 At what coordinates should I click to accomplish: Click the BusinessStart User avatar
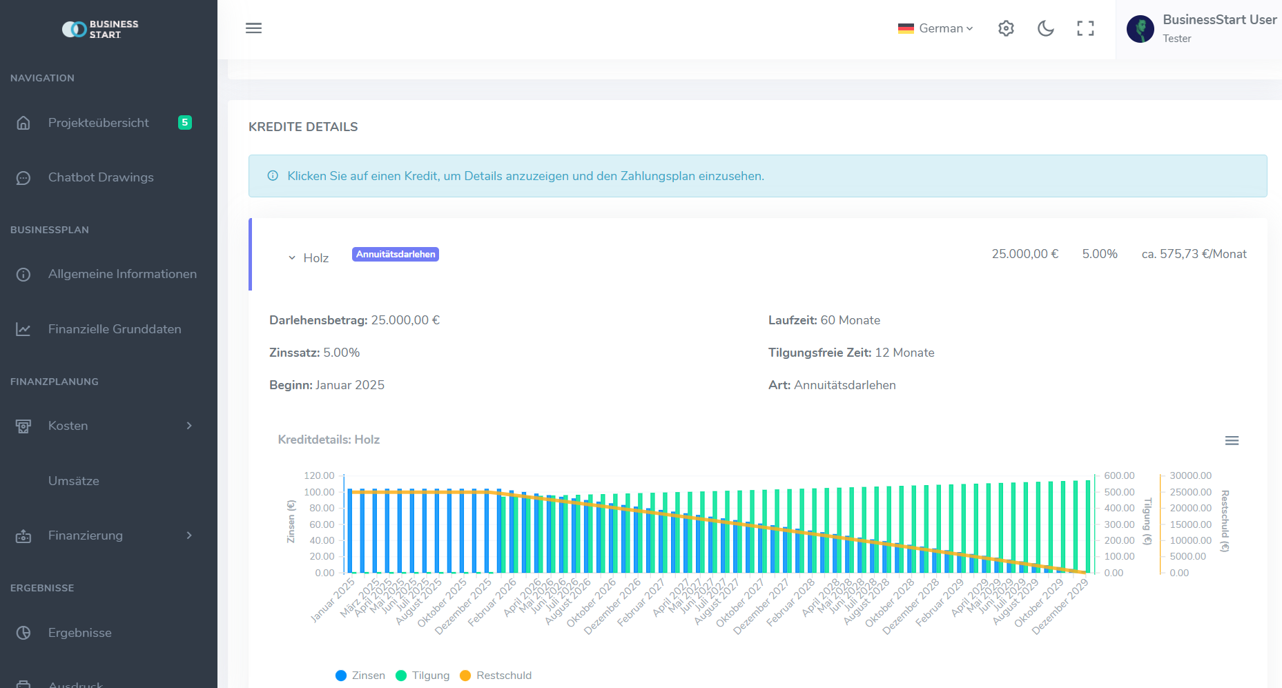click(1140, 29)
